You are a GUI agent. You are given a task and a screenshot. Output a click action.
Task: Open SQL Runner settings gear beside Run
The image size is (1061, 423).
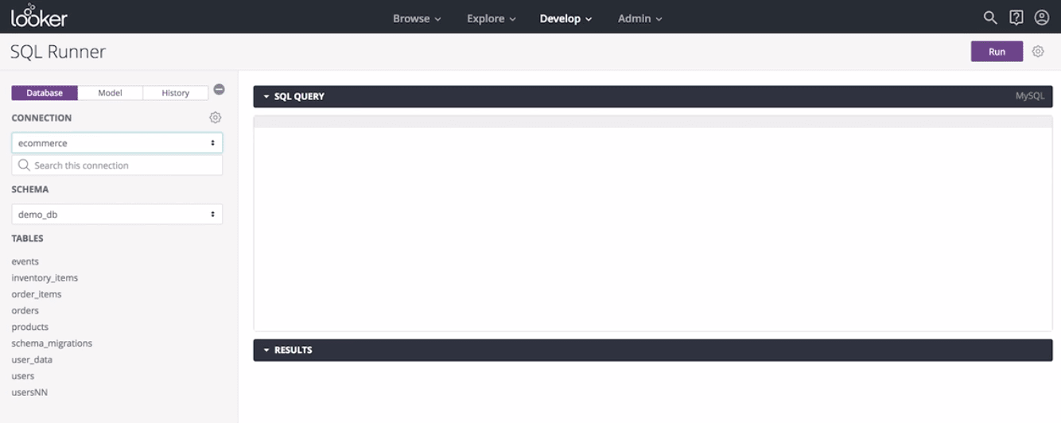point(1038,52)
